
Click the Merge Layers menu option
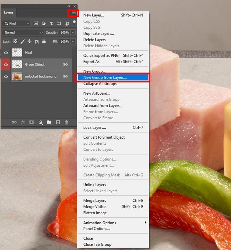95,201
